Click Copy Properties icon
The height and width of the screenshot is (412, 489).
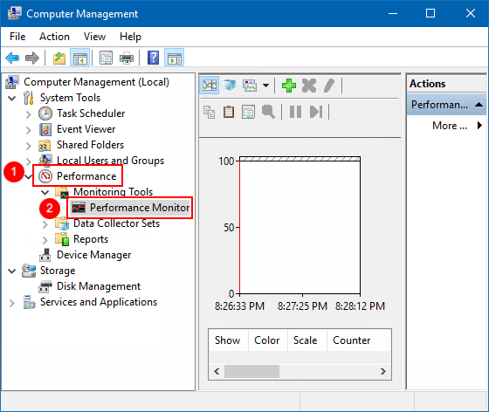pyautogui.click(x=209, y=112)
